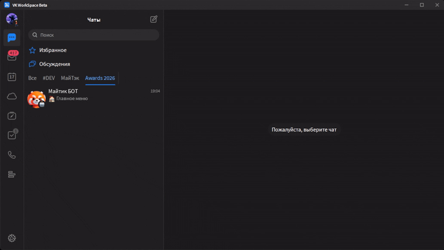Open the Tasks checklist sidebar icon
Screen dimensions: 444x250
12,135
